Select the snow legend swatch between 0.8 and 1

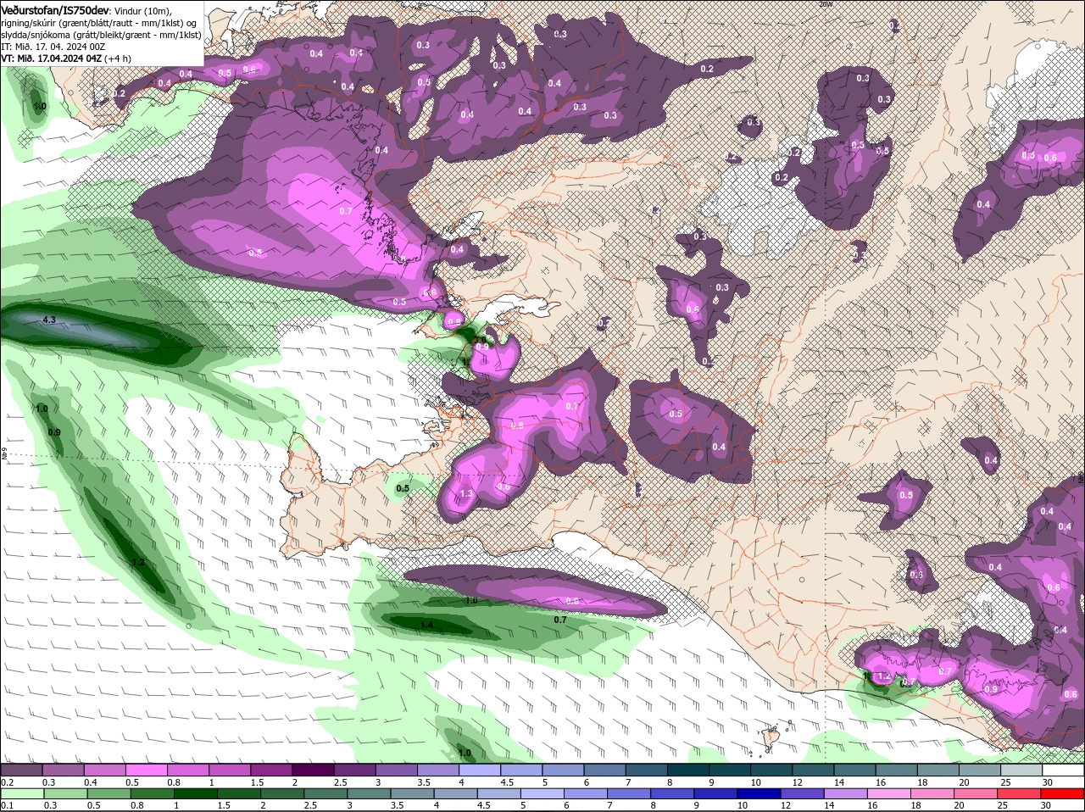[x=187, y=770]
